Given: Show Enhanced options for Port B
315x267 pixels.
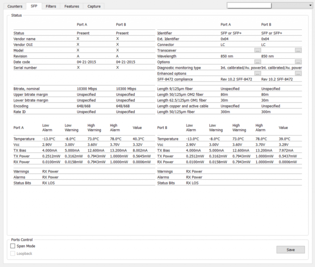Looking at the screenshot, I should 298,73.
